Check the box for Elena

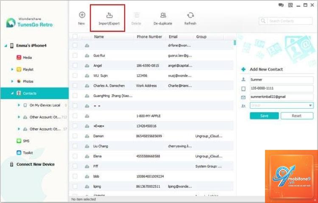(75, 156)
